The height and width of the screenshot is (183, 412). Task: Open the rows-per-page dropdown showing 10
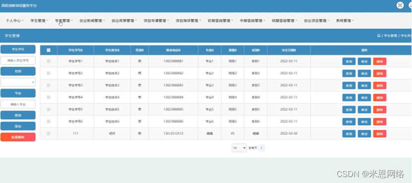pos(239,148)
